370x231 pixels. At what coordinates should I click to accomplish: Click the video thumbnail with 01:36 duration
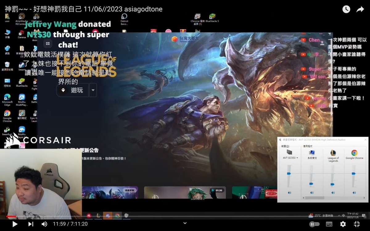point(185,192)
